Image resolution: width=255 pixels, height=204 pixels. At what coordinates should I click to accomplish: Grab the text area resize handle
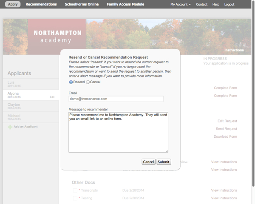point(167,150)
